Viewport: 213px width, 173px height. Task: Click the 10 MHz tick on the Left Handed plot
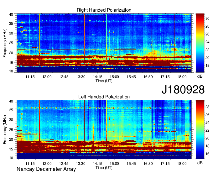(11, 158)
